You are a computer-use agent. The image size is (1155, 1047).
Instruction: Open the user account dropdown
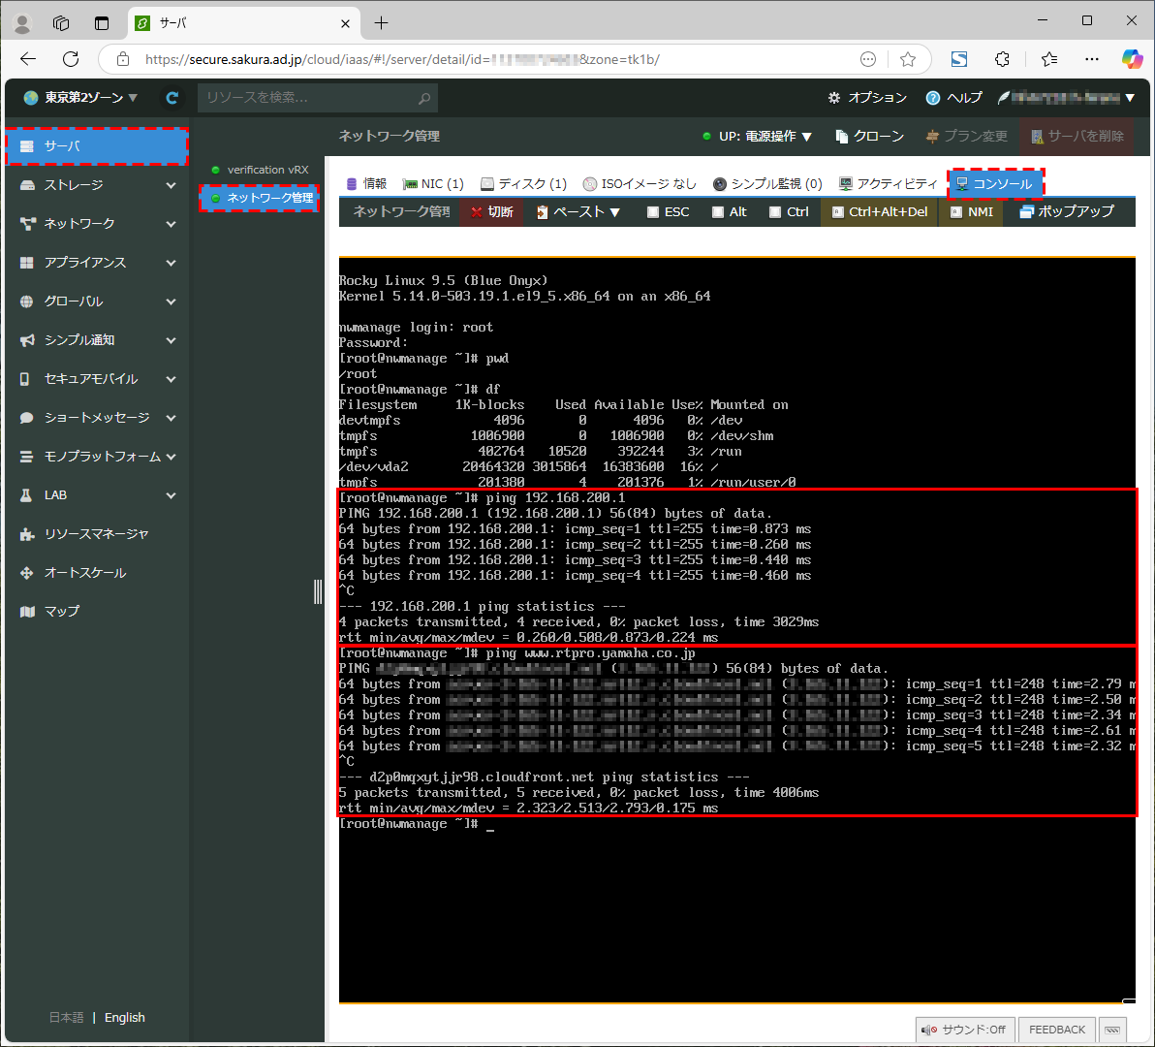click(x=1066, y=98)
